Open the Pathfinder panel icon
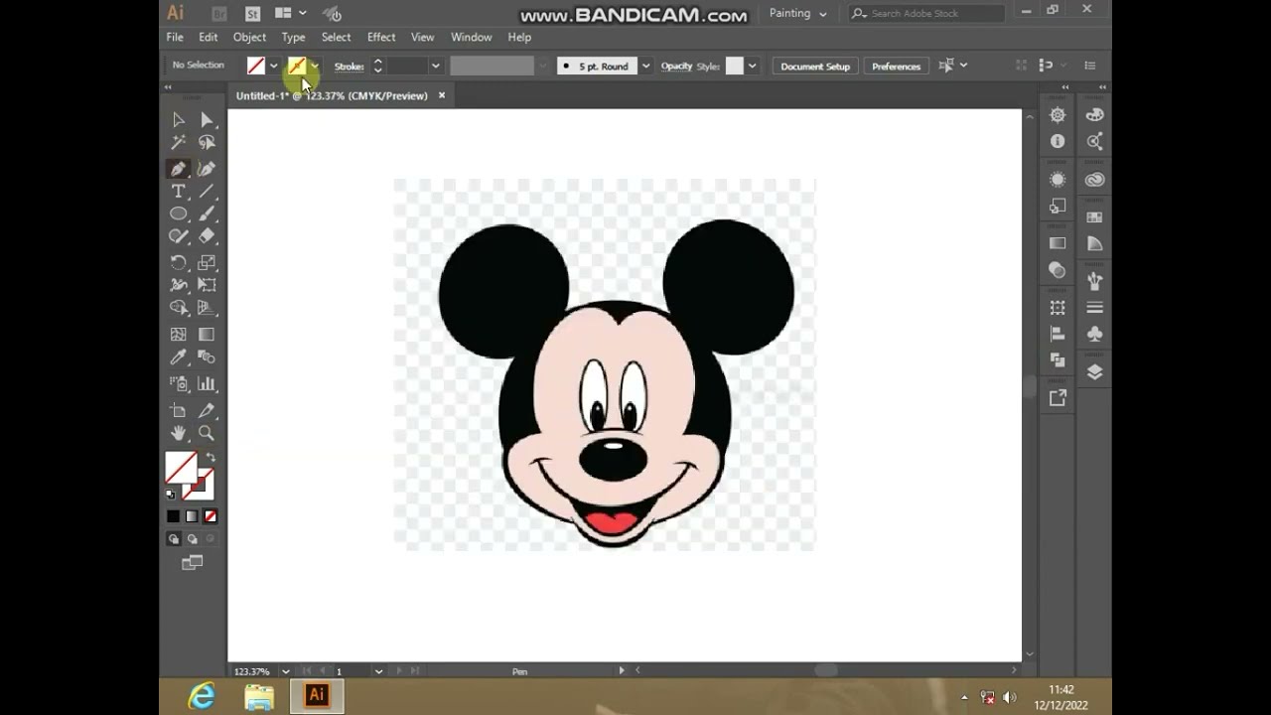The height and width of the screenshot is (715, 1271). click(1058, 360)
